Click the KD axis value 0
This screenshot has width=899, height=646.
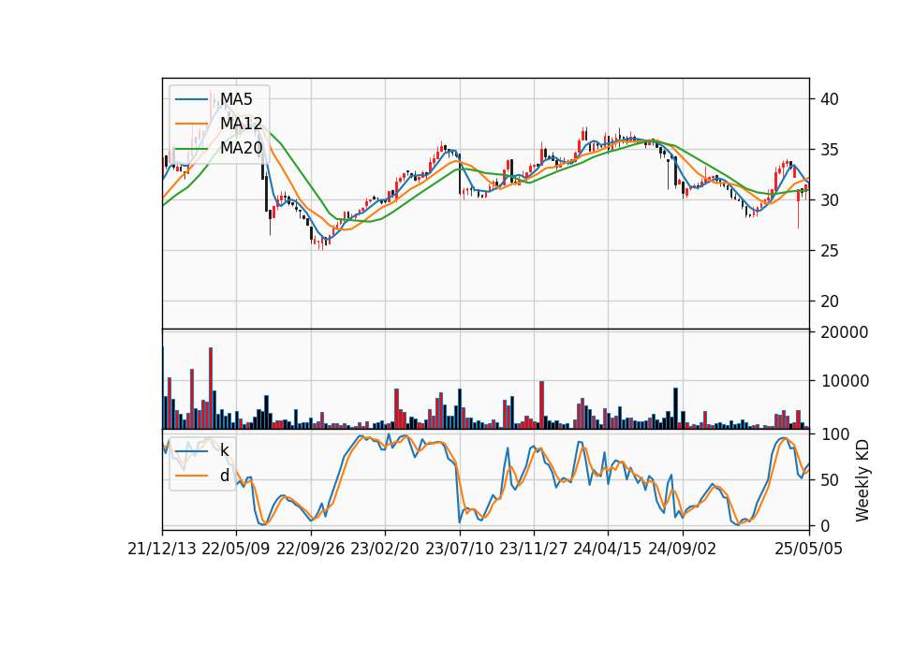point(825,525)
